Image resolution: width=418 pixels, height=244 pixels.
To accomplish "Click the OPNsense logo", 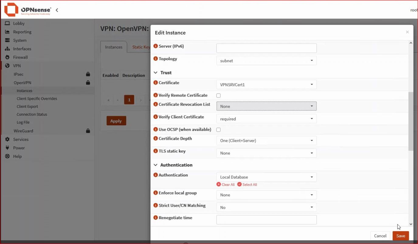I will [28, 10].
